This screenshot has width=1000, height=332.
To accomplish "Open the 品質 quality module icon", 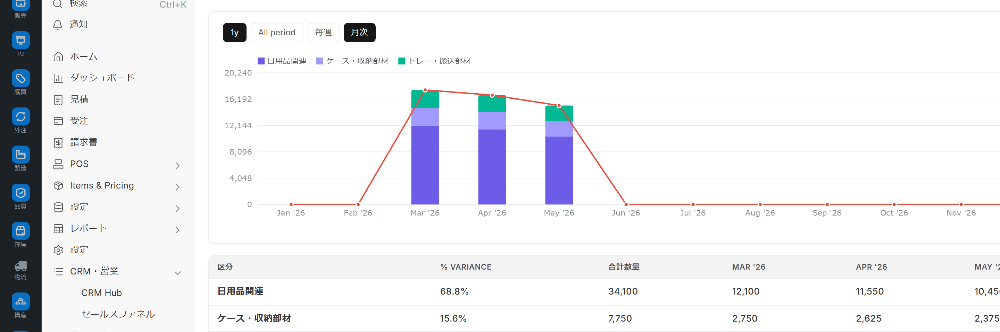I will click(x=20, y=193).
